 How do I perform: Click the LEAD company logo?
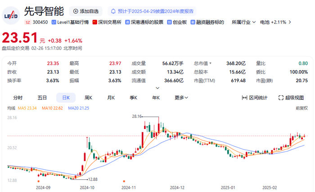(11, 16)
